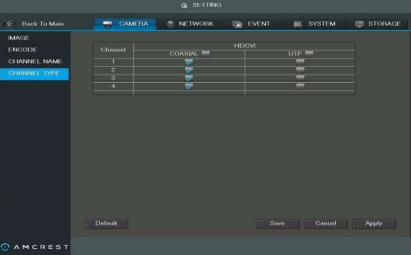Switch to the EVENT tab
Viewport: 411px width, 255px height.
[251, 24]
